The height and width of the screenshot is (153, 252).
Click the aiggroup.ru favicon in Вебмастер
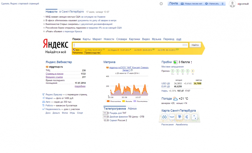tap(47, 67)
